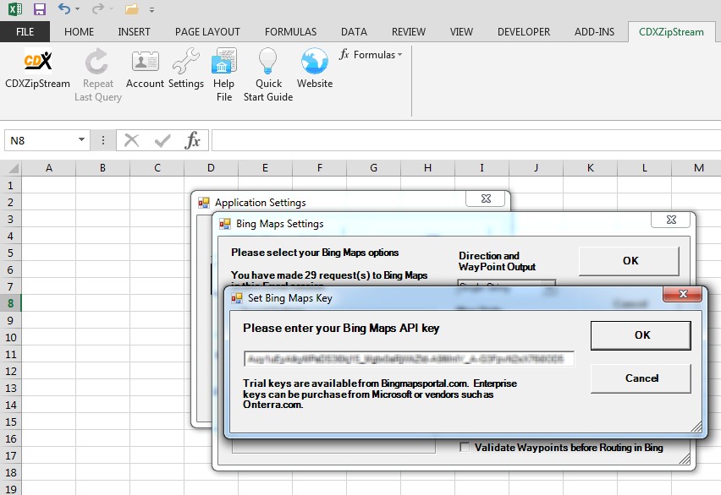Screen dimensions: 721x495
Task: Click the Application Settings title icon
Action: [204, 203]
